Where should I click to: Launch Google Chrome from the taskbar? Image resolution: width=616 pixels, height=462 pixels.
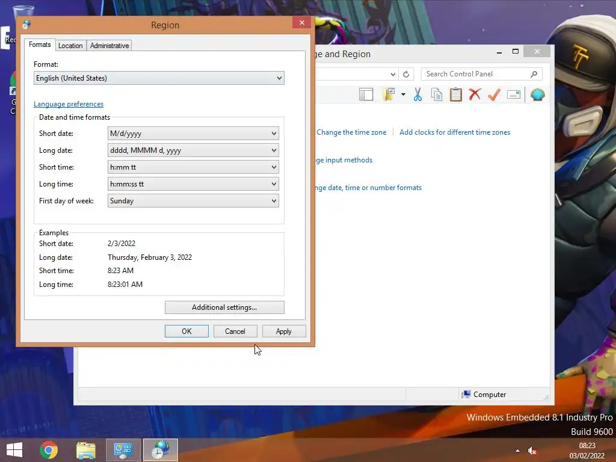point(49,450)
